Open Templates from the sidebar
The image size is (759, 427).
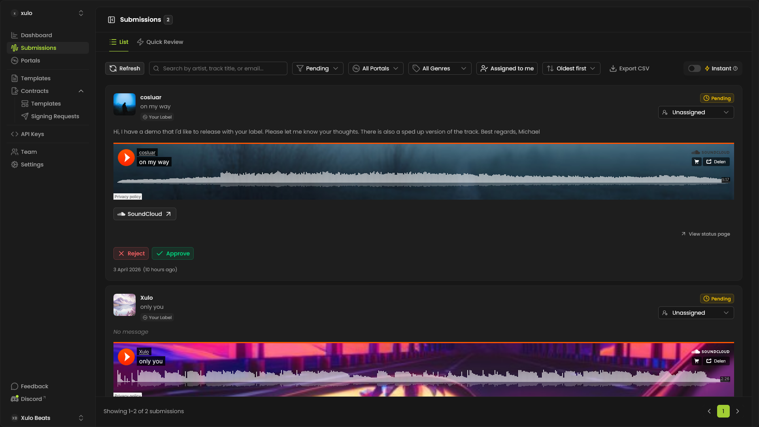click(x=36, y=78)
